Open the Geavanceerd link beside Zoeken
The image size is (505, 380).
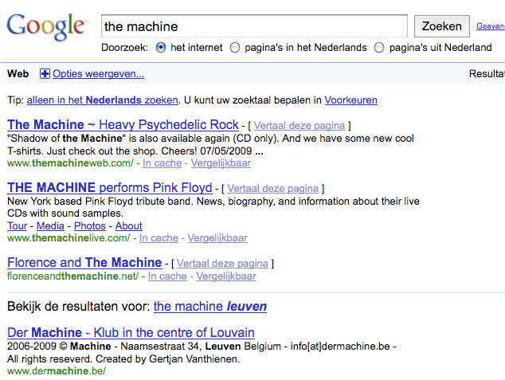490,26
